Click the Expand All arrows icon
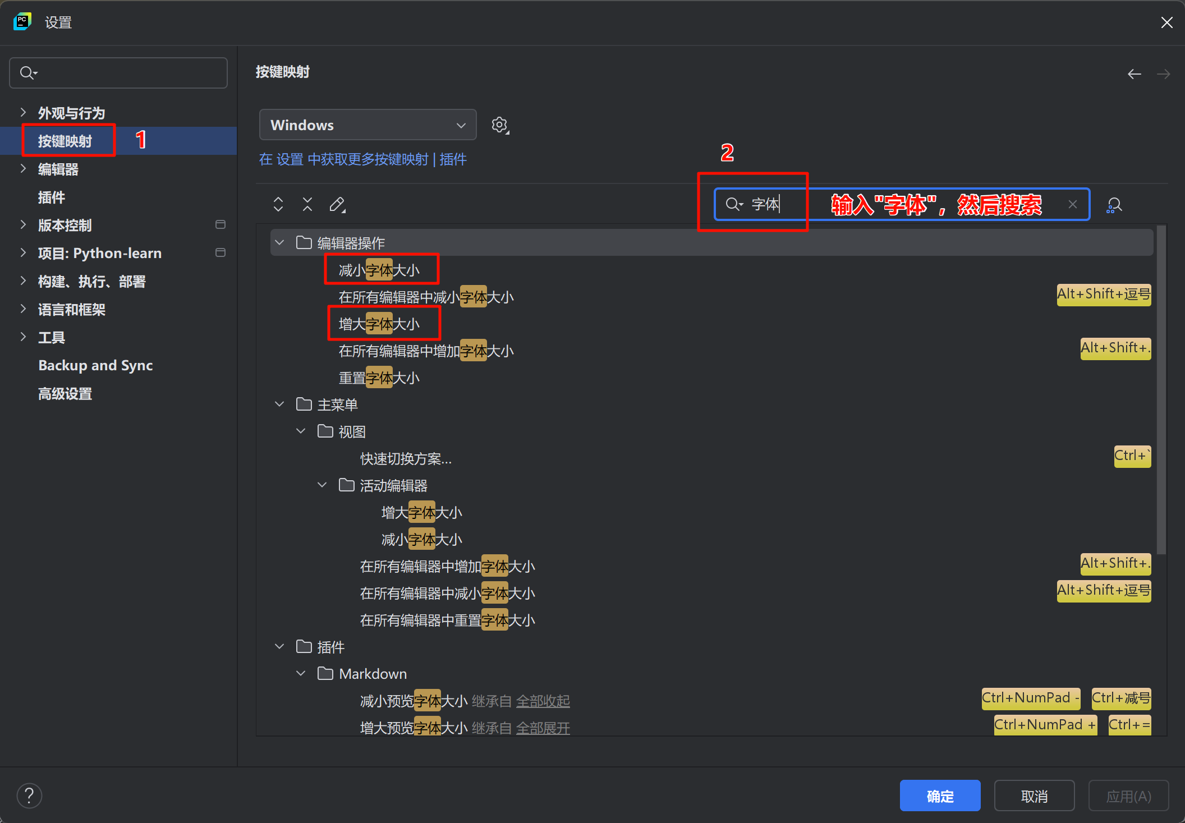This screenshot has width=1185, height=823. (278, 204)
